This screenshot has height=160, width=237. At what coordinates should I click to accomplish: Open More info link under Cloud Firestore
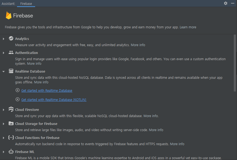151,116
